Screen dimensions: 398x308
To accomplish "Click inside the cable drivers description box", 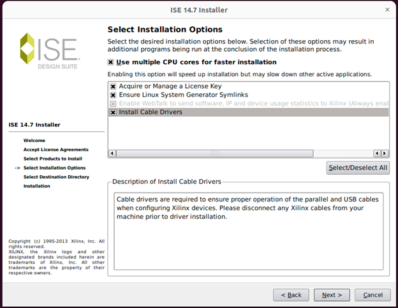I will [x=249, y=231].
